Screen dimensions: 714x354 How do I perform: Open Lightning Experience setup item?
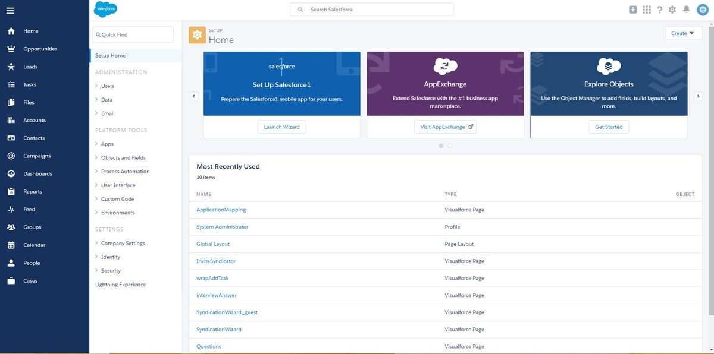point(120,285)
